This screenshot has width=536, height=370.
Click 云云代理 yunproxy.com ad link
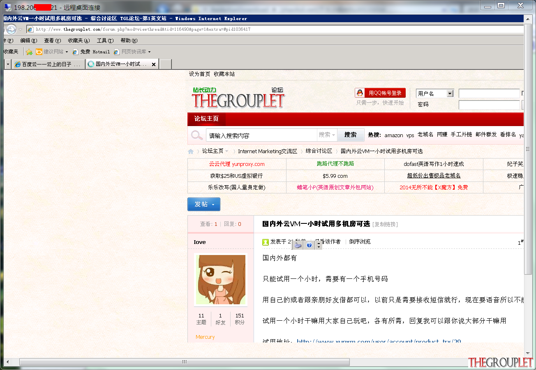(237, 164)
